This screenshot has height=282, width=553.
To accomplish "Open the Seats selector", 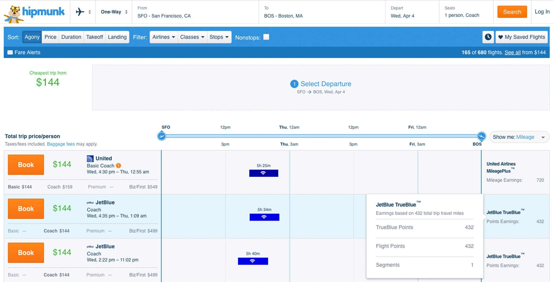I will [x=466, y=12].
